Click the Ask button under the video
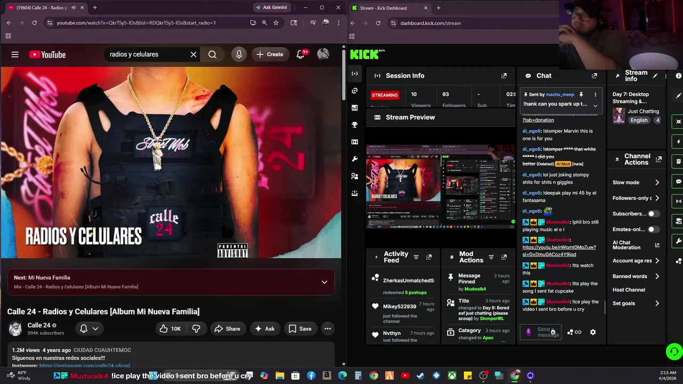This screenshot has height=384, width=683. 264,329
